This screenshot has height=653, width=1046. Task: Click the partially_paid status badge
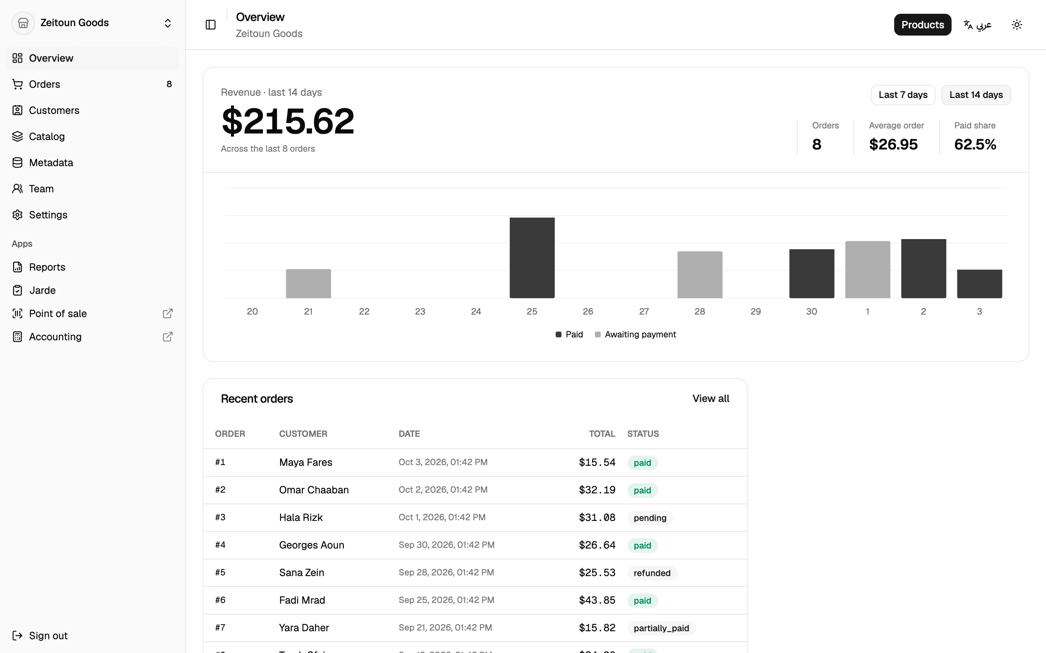[x=661, y=628]
